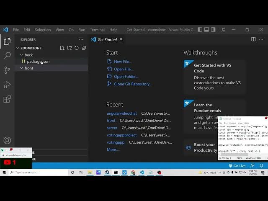Screen dimensions: 268x201
Task: Split the editor to the right
Action: click(x=253, y=39)
